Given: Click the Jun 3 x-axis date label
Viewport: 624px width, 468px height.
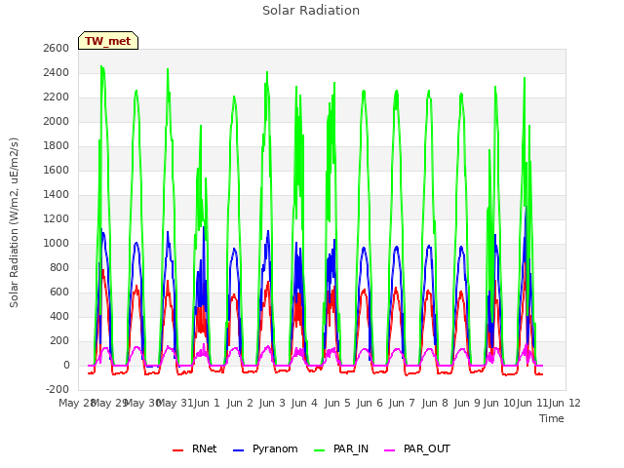Looking at the screenshot, I should pyautogui.click(x=272, y=403).
